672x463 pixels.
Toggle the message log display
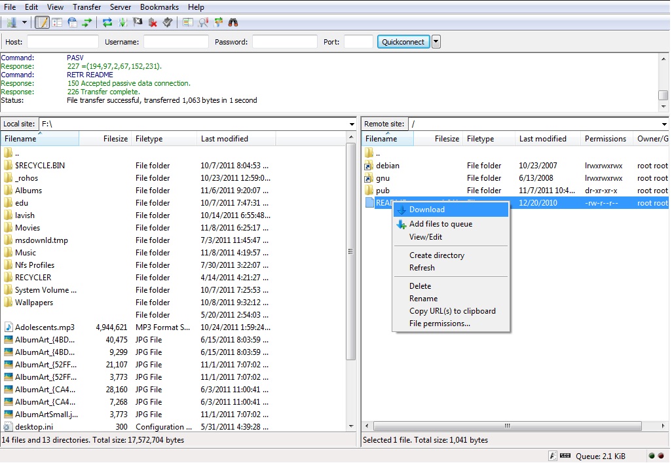tap(42, 22)
